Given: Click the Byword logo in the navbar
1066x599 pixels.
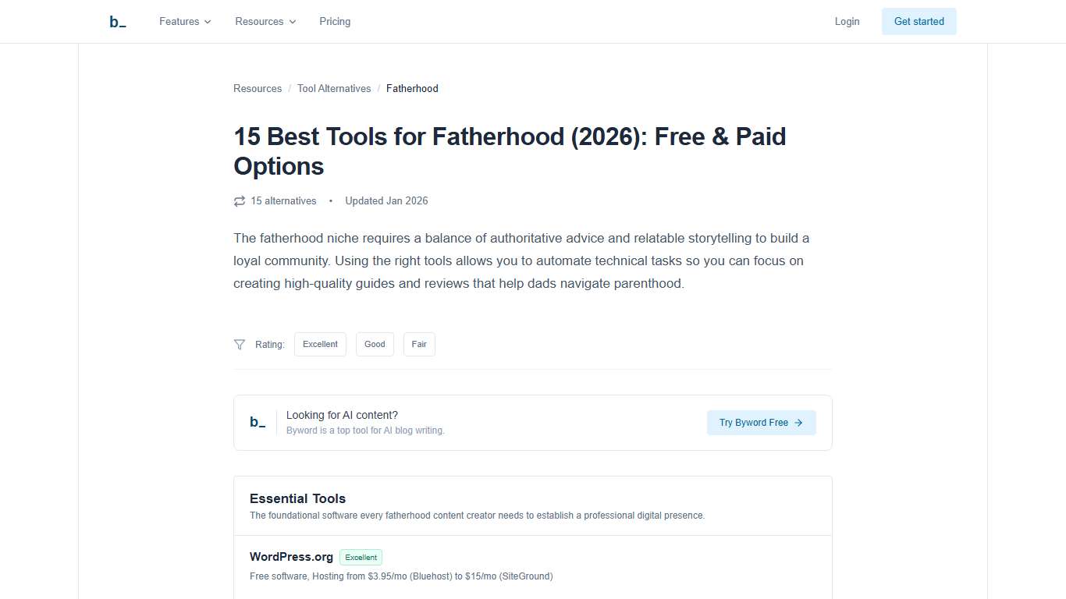Looking at the screenshot, I should 117,21.
